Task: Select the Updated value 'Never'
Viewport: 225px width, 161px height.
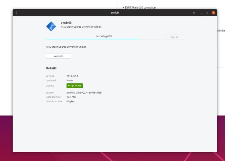Action: click(x=70, y=80)
